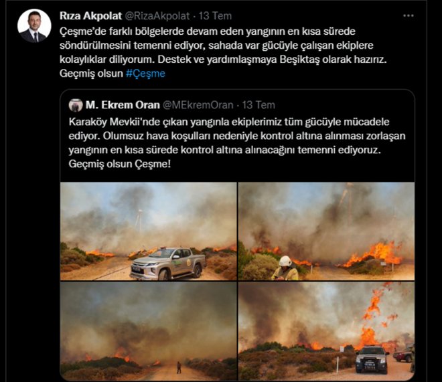Click the wind turbine in the top-left photo
This screenshot has height=382, width=442.
click(139, 221)
